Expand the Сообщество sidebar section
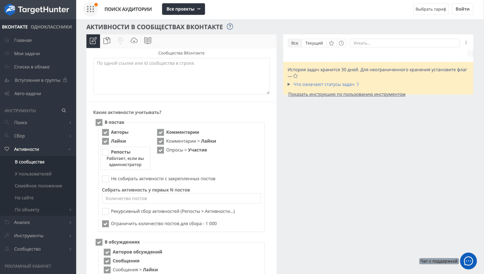Viewport: 484px width, 274px height. (x=38, y=249)
